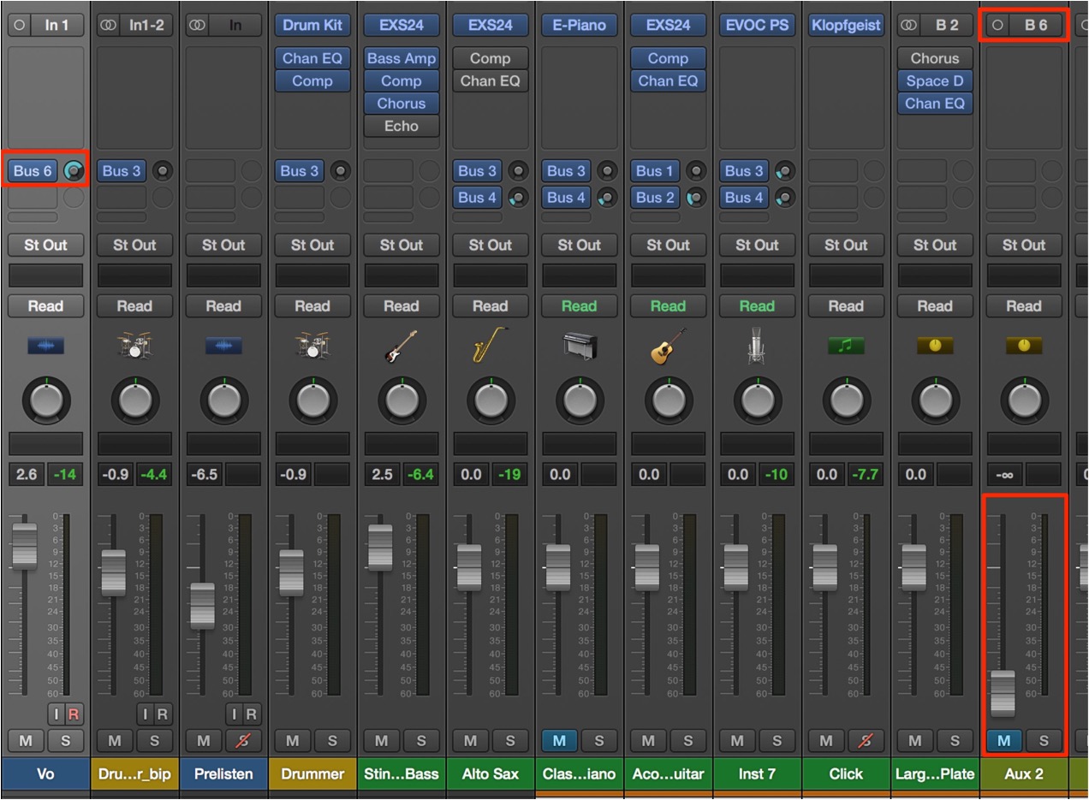
Task: Open the Bus 6 send slot on Vo
Action: [33, 171]
